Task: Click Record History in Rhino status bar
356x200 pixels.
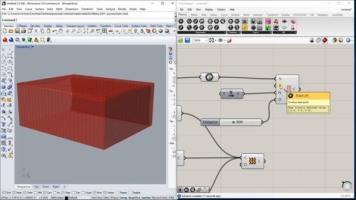Action: 160,198
